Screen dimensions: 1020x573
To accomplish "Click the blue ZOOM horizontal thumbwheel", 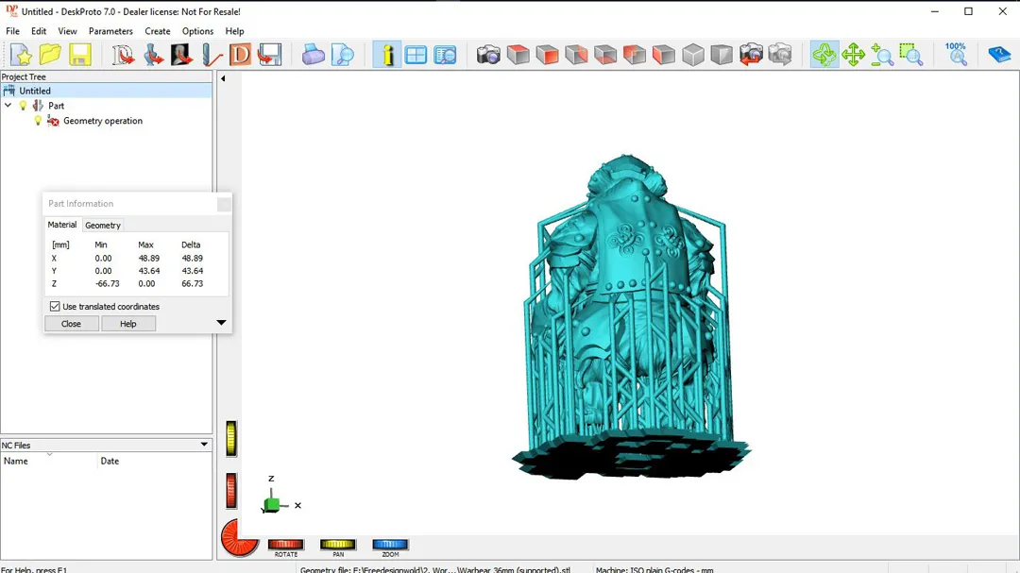I will (x=390, y=545).
